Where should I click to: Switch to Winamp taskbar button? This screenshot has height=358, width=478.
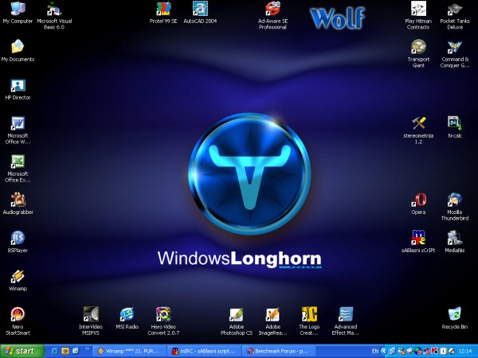pyautogui.click(x=129, y=352)
